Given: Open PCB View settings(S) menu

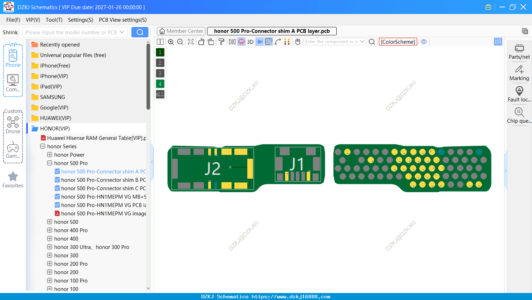Looking at the screenshot, I should point(123,20).
